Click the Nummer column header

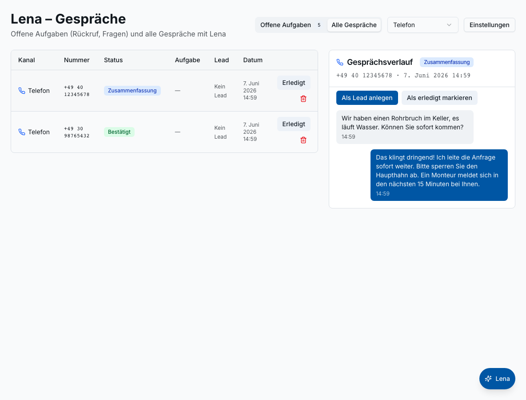point(77,60)
